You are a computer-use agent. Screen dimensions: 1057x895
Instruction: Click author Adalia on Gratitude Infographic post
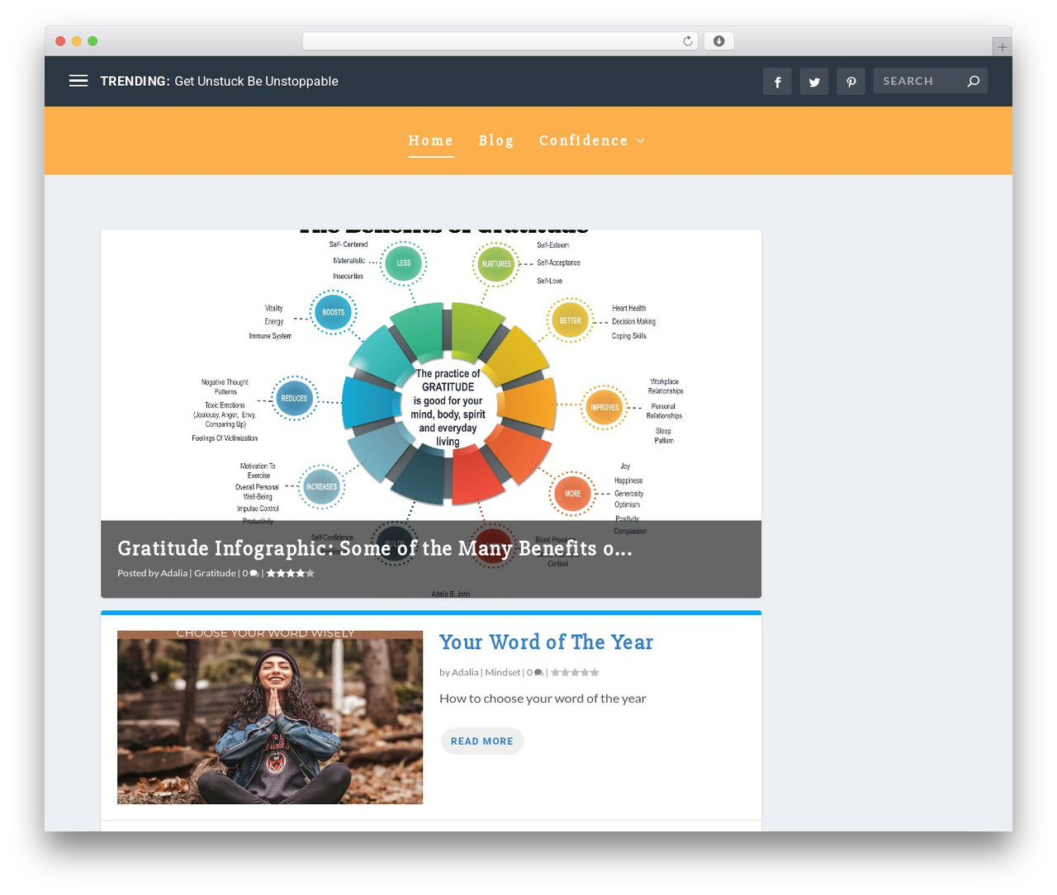point(174,573)
